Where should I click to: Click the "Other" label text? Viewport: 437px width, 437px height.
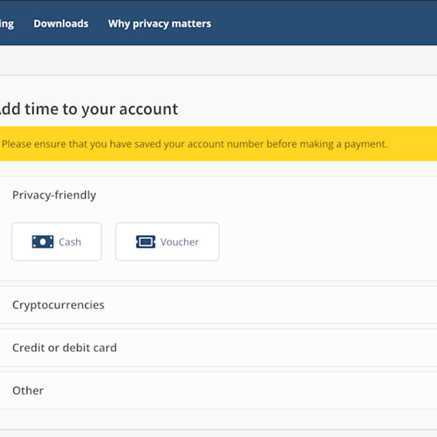pyautogui.click(x=28, y=390)
